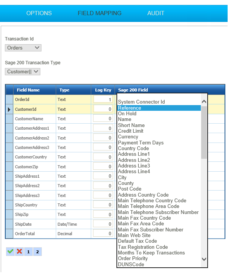Select Reference in the dropdown list

pyautogui.click(x=129, y=108)
